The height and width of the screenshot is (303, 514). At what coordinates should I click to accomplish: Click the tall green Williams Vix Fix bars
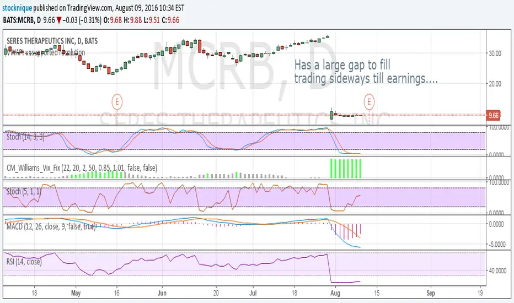[345, 169]
